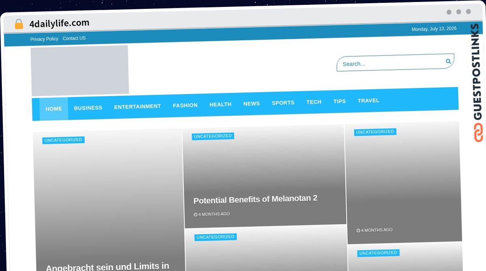
Task: Click Uncategorized tag on Angebracht sein post
Action: [x=64, y=140]
